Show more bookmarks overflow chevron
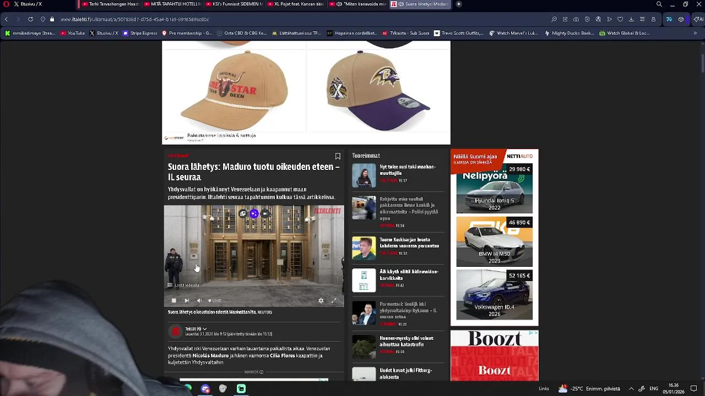This screenshot has height=396, width=705. (695, 33)
